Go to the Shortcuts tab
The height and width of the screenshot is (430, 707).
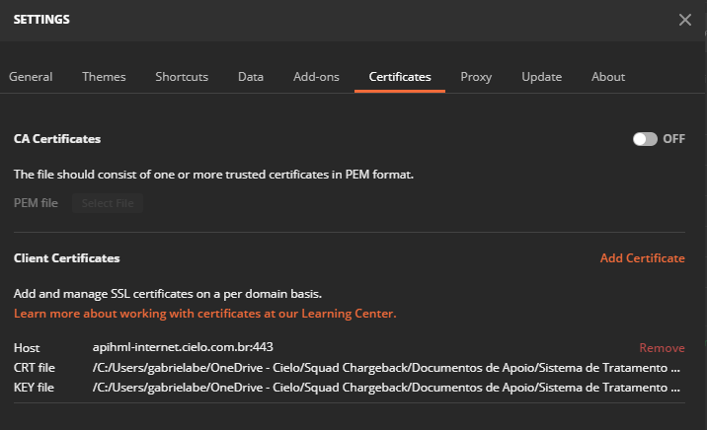(x=182, y=77)
